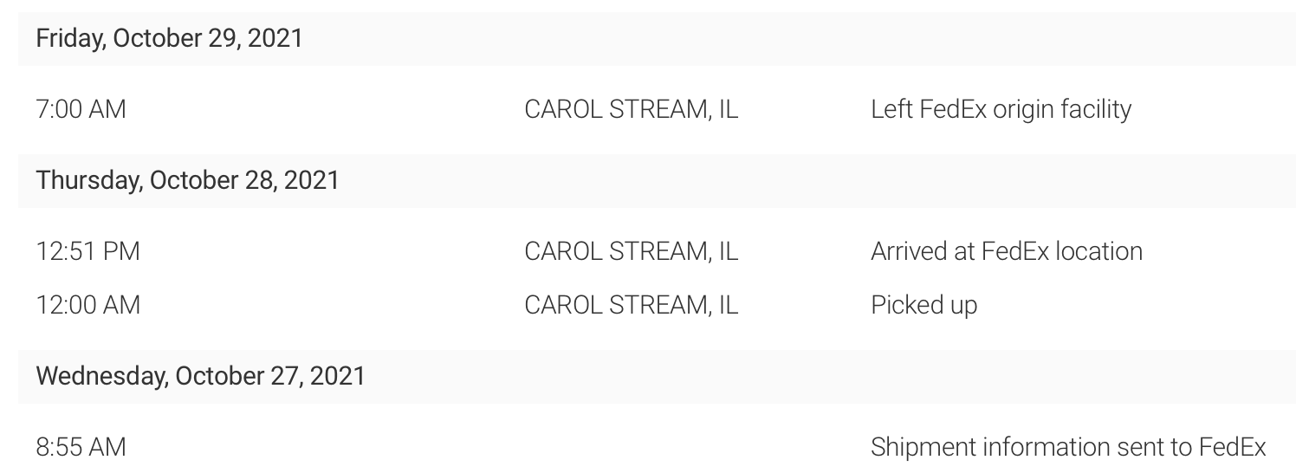The image size is (1296, 473).
Task: Click the Wednesday, October 27, 2021 date header
Action: tap(201, 377)
